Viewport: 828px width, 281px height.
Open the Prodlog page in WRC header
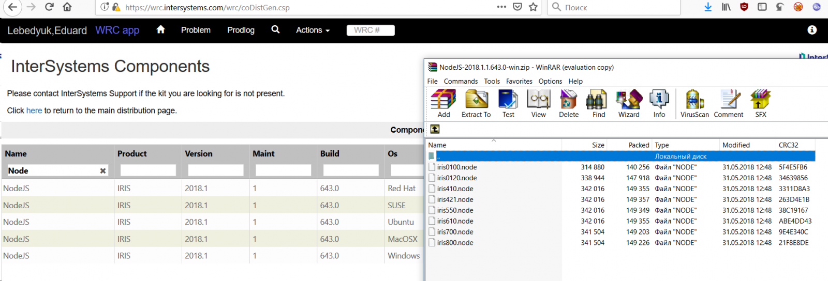(x=241, y=30)
